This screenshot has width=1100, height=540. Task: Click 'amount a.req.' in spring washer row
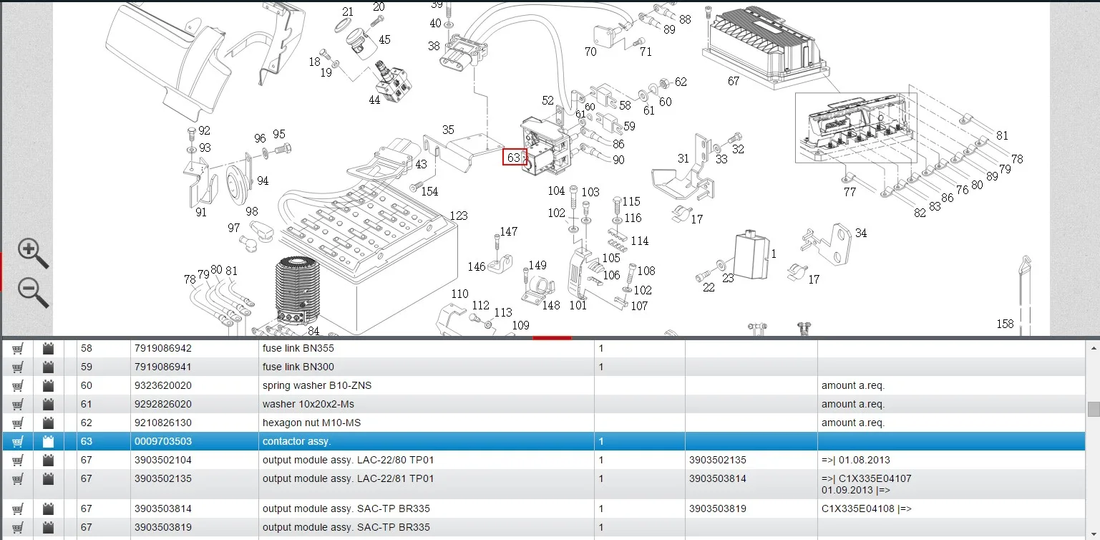(853, 385)
